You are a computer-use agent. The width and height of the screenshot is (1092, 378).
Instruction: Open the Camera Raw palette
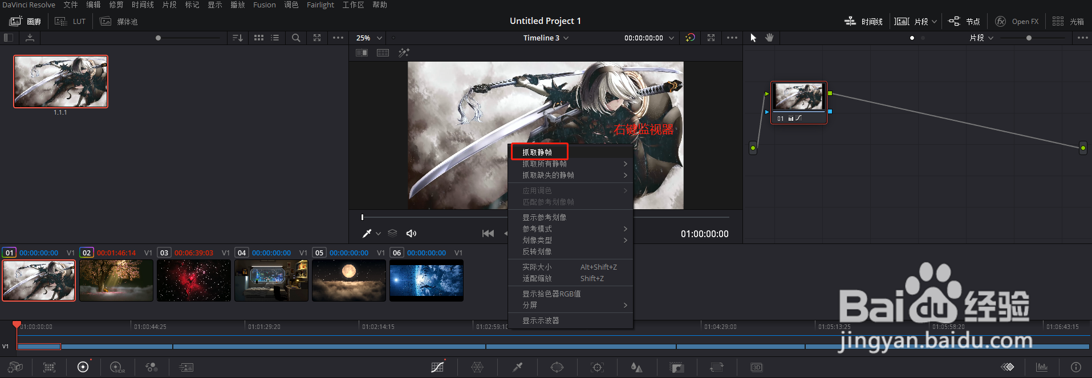click(15, 367)
